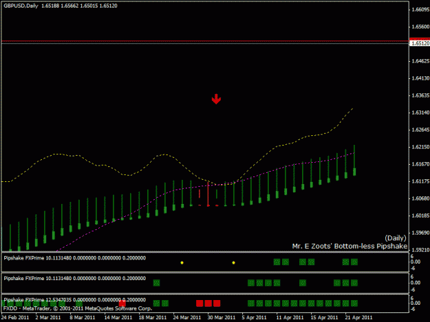Click the 1.60680 price axis label

coord(420,198)
